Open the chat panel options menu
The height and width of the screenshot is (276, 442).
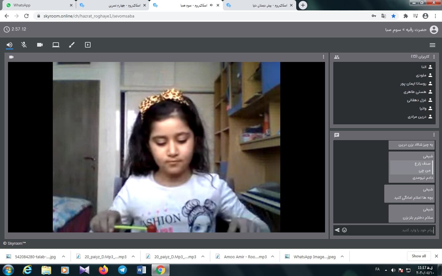pyautogui.click(x=434, y=135)
